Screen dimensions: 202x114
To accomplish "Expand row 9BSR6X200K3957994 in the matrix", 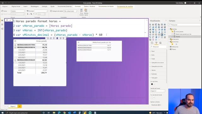I will (15, 45).
